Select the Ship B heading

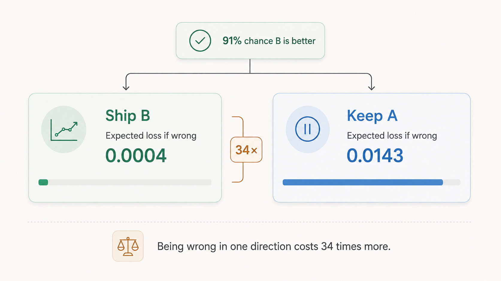click(128, 116)
